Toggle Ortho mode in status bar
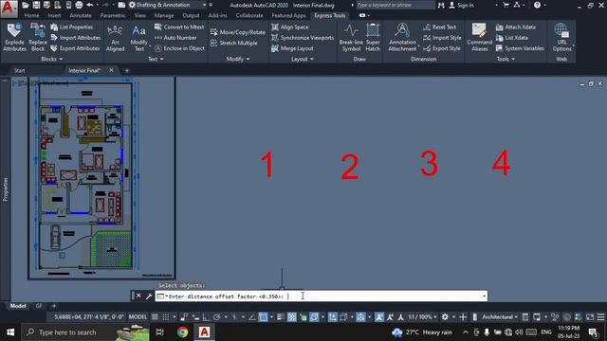This screenshot has height=341, width=607. coord(206,317)
